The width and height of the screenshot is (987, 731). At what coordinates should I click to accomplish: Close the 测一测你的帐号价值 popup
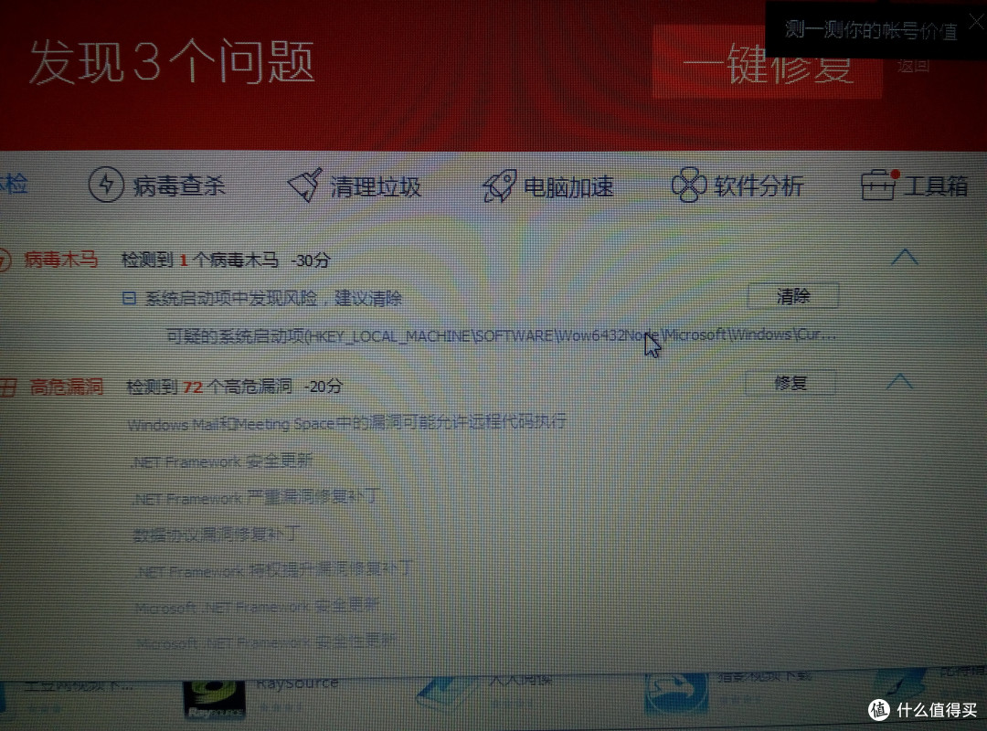click(x=976, y=22)
